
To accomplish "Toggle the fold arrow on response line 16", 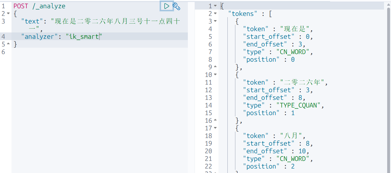I will (215, 121).
